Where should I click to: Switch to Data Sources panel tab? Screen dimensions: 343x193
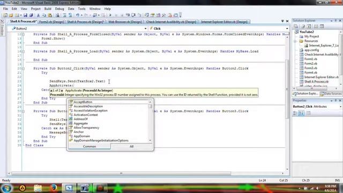tap(331, 94)
